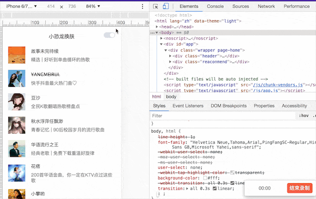Click the Filter styles input field
Screen dimensions: 316x199
coord(223,116)
